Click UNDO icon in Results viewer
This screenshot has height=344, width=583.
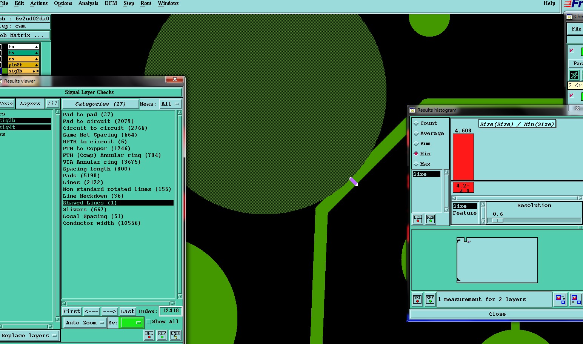pos(175,335)
